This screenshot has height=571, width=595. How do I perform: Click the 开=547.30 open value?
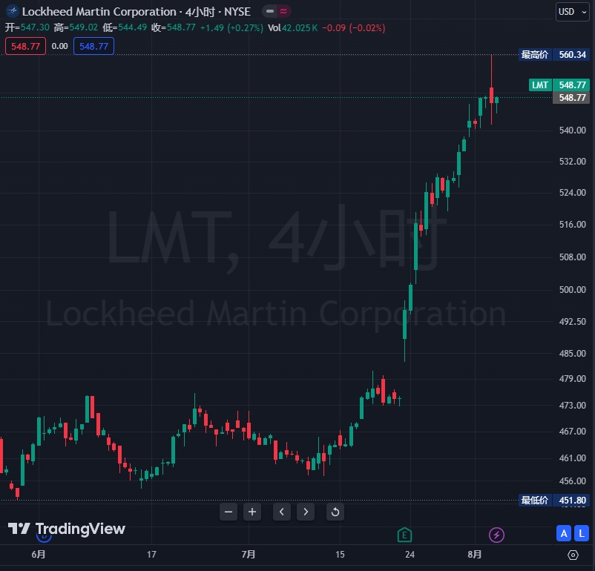(27, 27)
